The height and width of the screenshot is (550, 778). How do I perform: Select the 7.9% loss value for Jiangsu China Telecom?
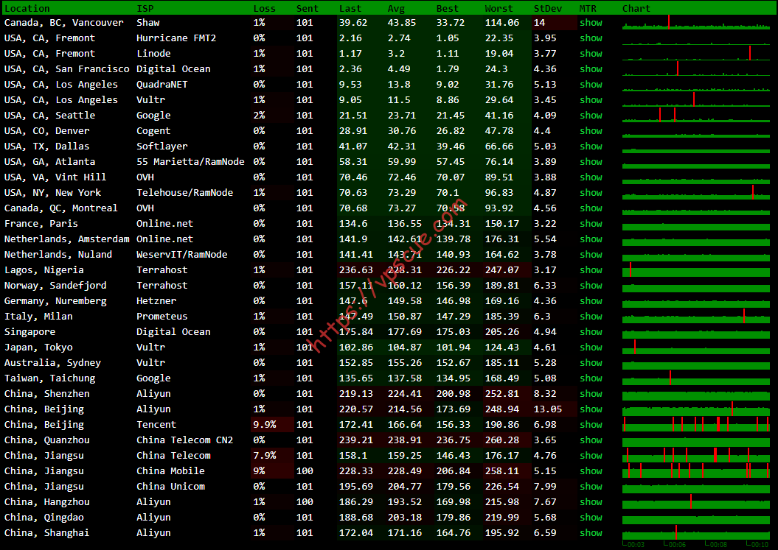coord(265,455)
